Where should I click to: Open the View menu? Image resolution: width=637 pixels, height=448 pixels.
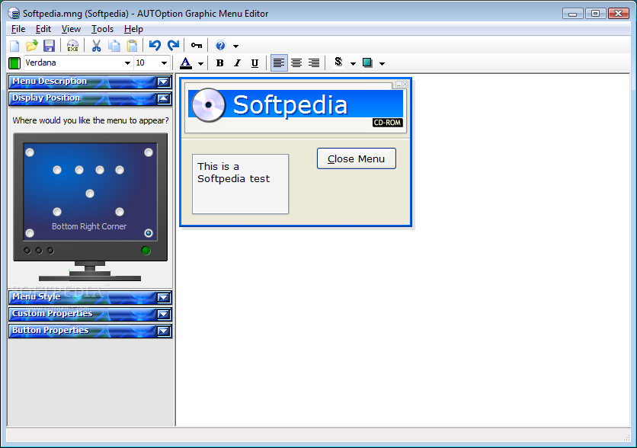pos(71,29)
